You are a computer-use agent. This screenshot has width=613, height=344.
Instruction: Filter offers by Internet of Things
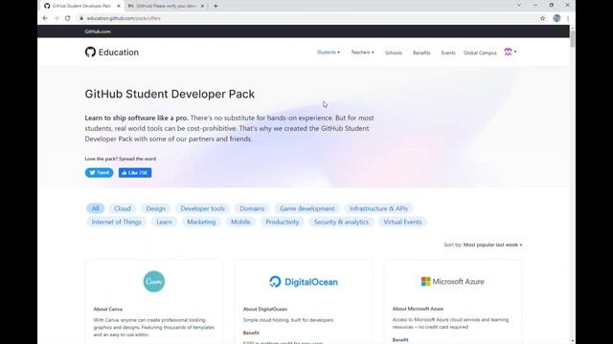click(x=116, y=222)
